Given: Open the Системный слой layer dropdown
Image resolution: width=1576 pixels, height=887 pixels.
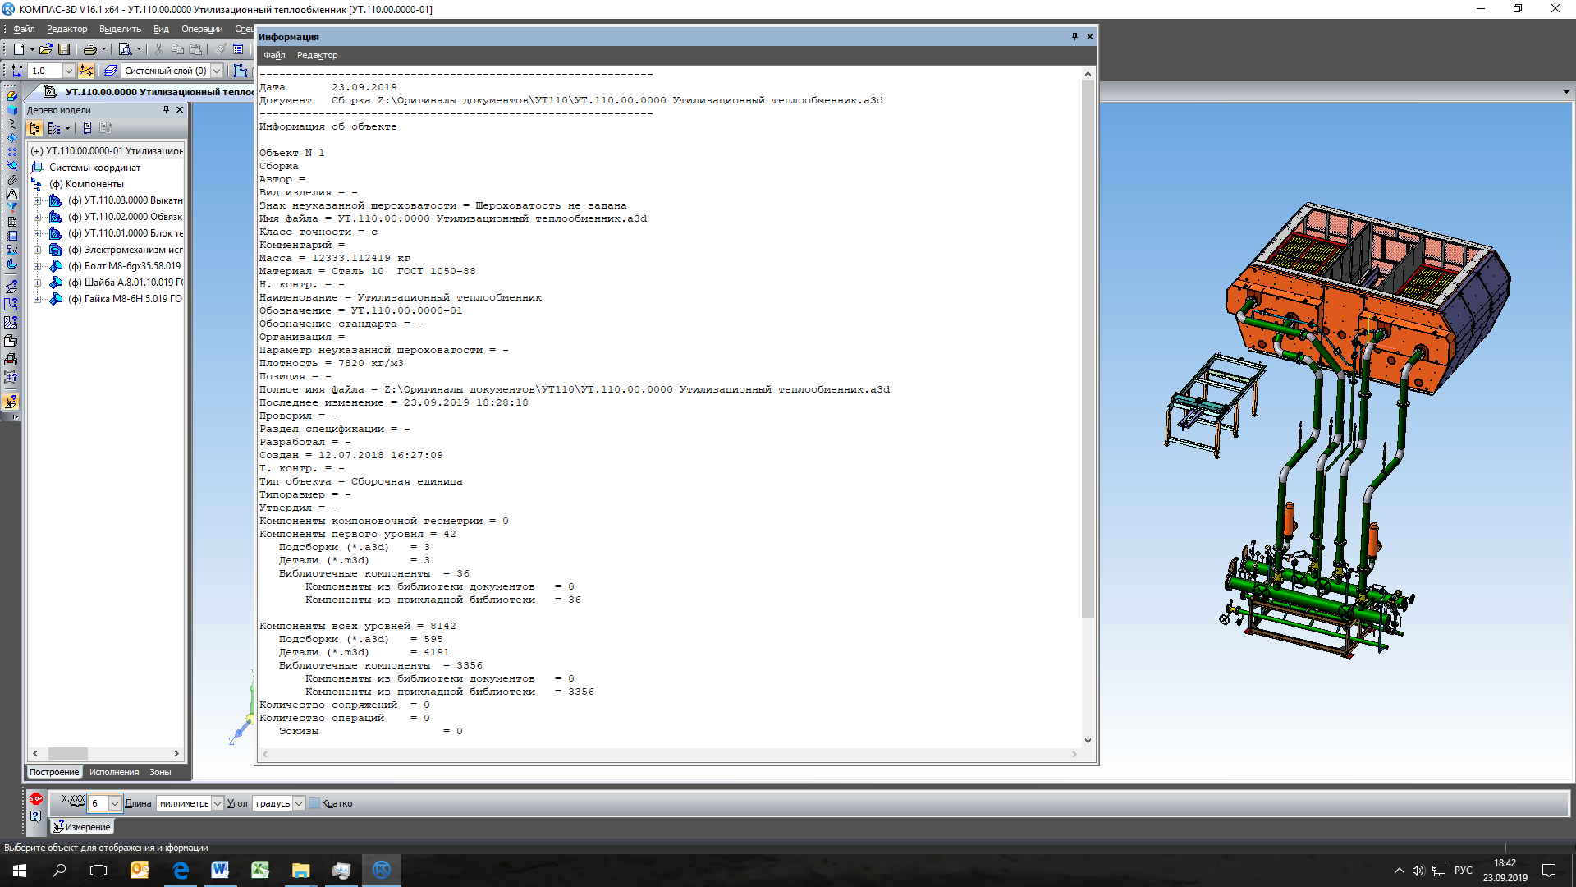Looking at the screenshot, I should [x=218, y=71].
